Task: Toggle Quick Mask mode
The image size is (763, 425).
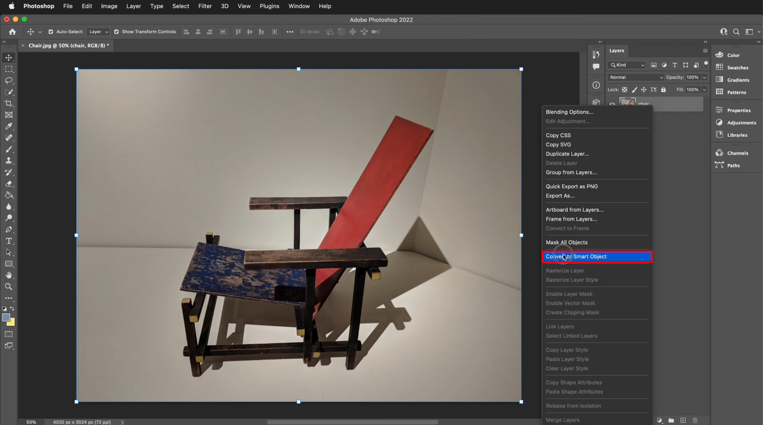Action: tap(9, 335)
